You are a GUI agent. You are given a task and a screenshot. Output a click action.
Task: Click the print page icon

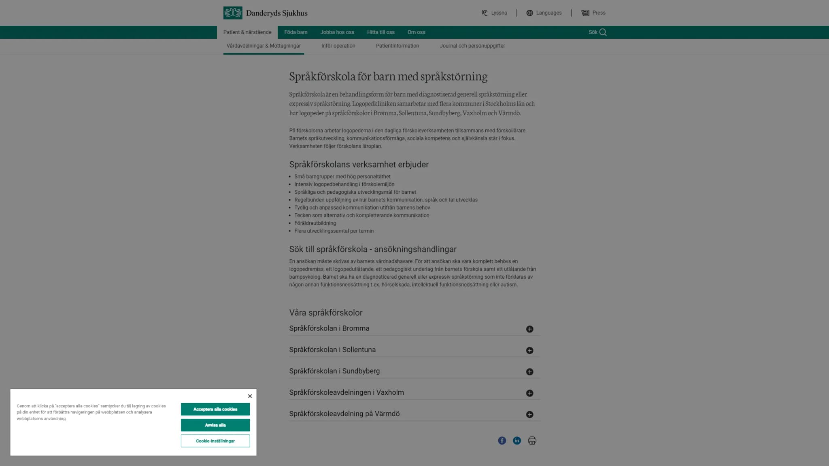pos(532,441)
